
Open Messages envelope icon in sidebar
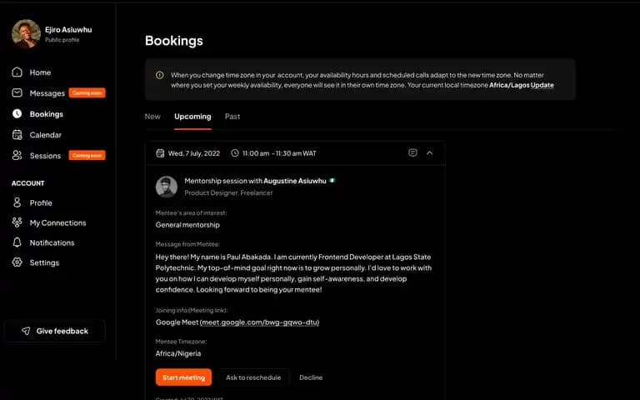17,93
